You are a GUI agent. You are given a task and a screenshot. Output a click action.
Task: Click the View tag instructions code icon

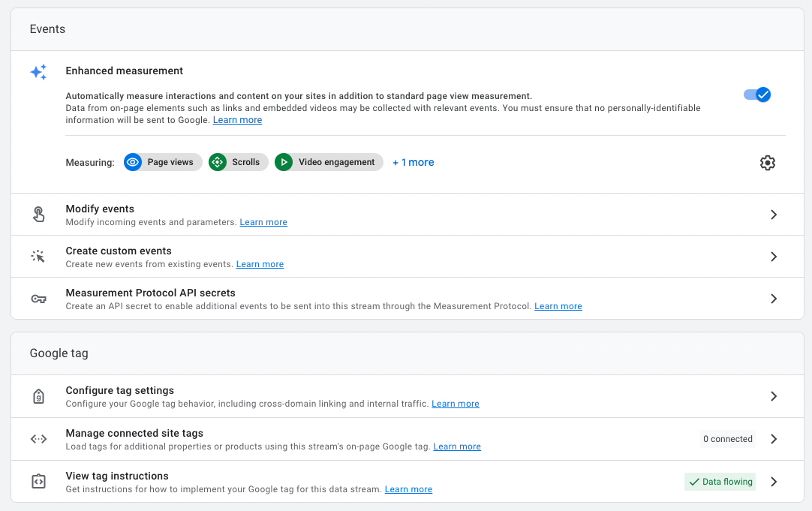38,482
